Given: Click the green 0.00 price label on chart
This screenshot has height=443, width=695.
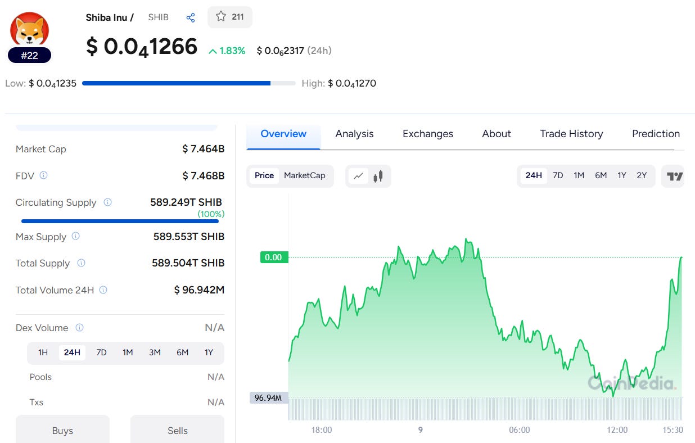Looking at the screenshot, I should 274,257.
